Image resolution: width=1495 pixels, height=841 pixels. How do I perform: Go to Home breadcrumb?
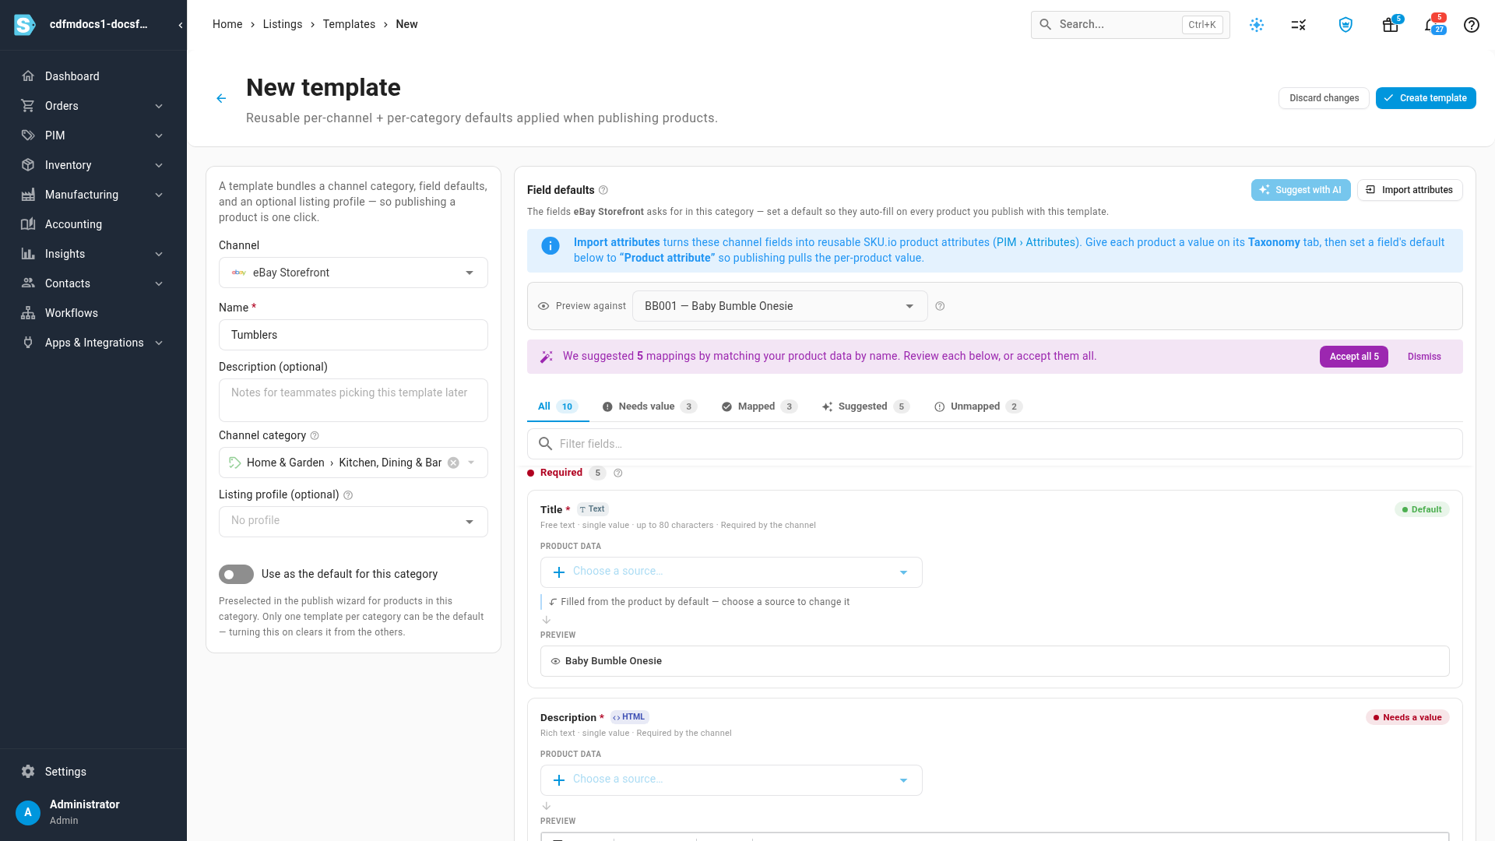pyautogui.click(x=227, y=24)
